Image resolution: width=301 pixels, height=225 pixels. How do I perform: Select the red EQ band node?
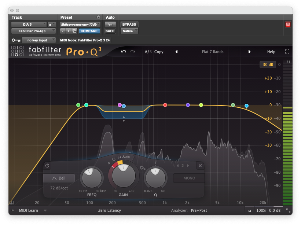click(165, 105)
